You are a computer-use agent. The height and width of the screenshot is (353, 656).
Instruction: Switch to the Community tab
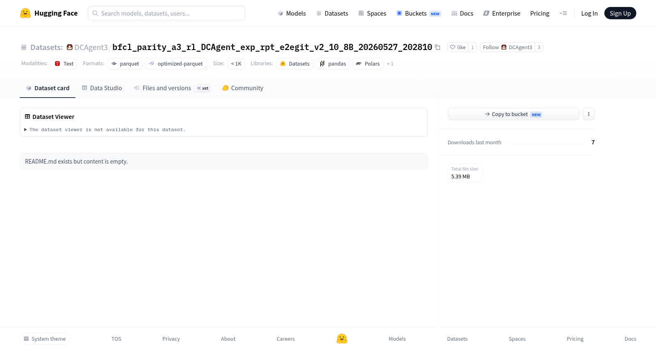[x=243, y=88]
